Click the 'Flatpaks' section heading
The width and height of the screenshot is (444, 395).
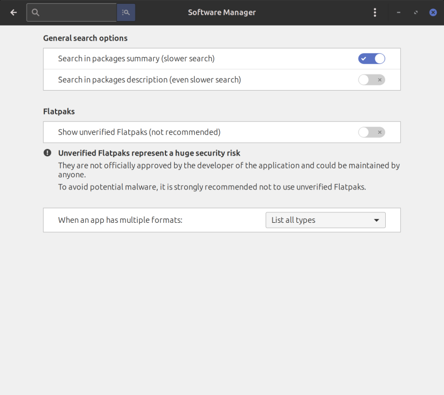click(59, 111)
